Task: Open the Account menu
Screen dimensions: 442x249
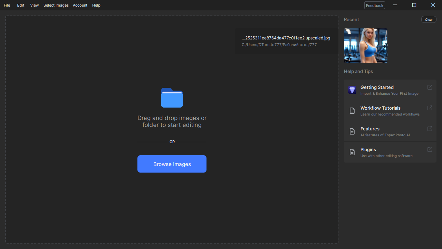Action: 80,5
